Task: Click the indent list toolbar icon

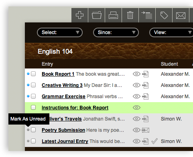Action: (x=147, y=15)
